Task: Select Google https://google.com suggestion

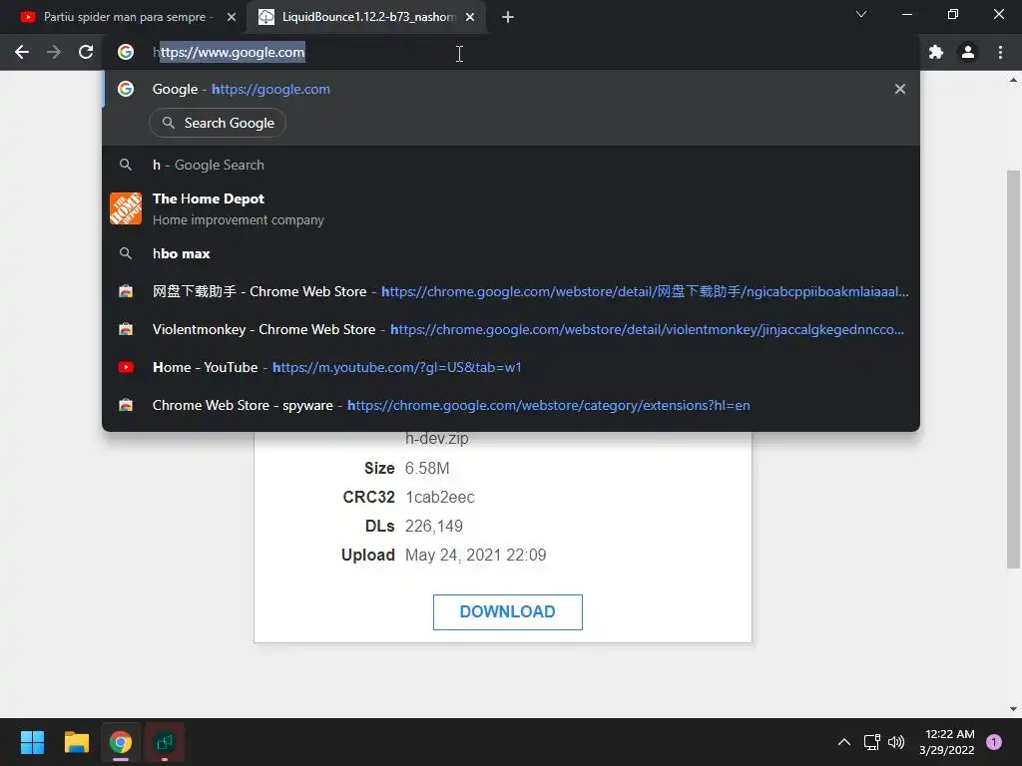Action: pyautogui.click(x=511, y=89)
